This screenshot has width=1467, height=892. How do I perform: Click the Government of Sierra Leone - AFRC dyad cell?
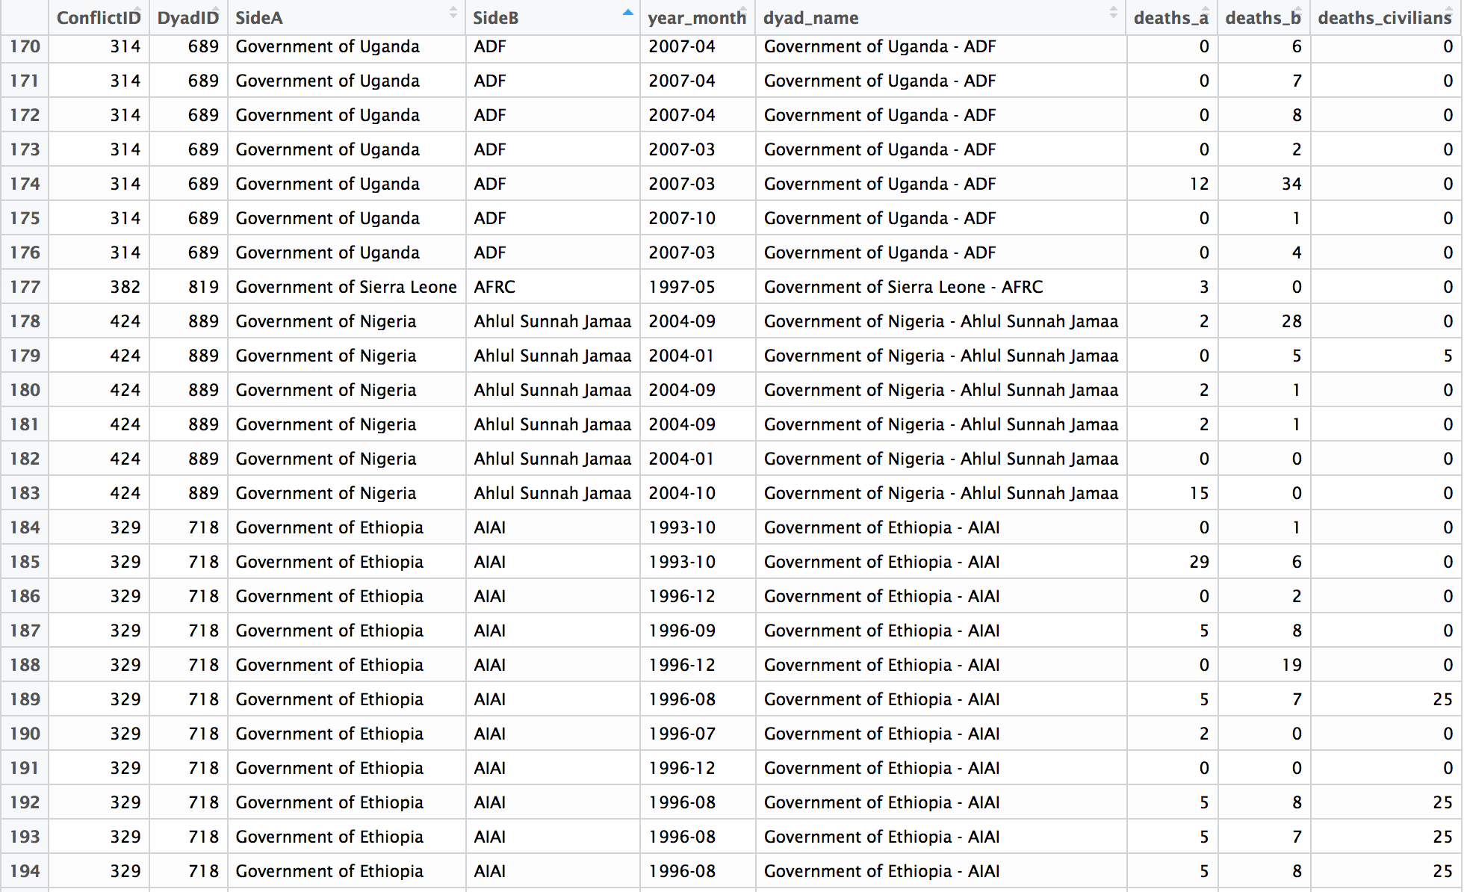click(x=903, y=287)
